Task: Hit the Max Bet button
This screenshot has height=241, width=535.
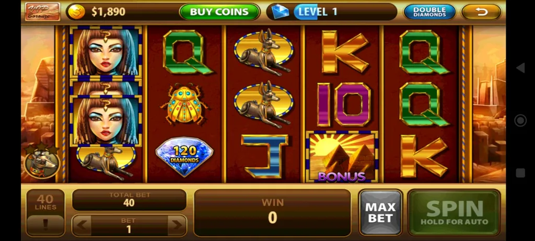Action: [x=380, y=213]
